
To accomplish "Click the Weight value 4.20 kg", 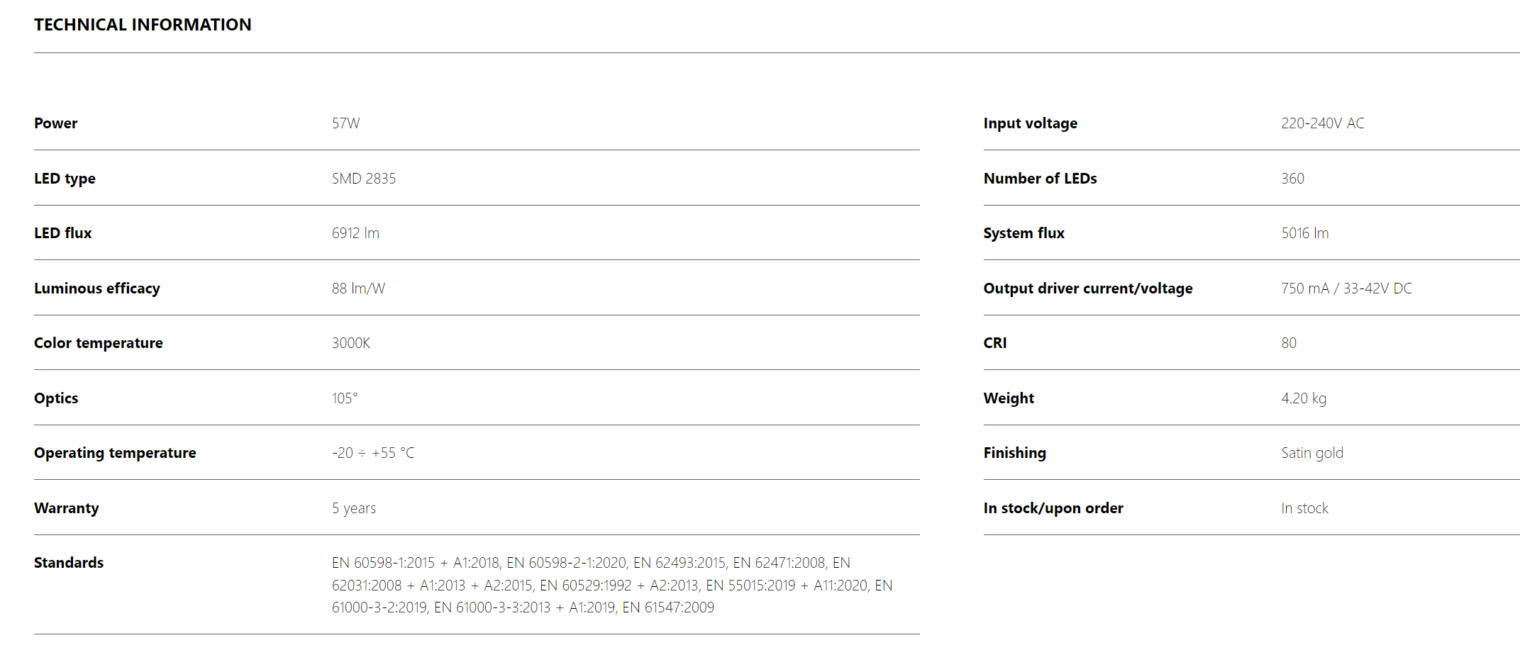I will click(x=1303, y=398).
